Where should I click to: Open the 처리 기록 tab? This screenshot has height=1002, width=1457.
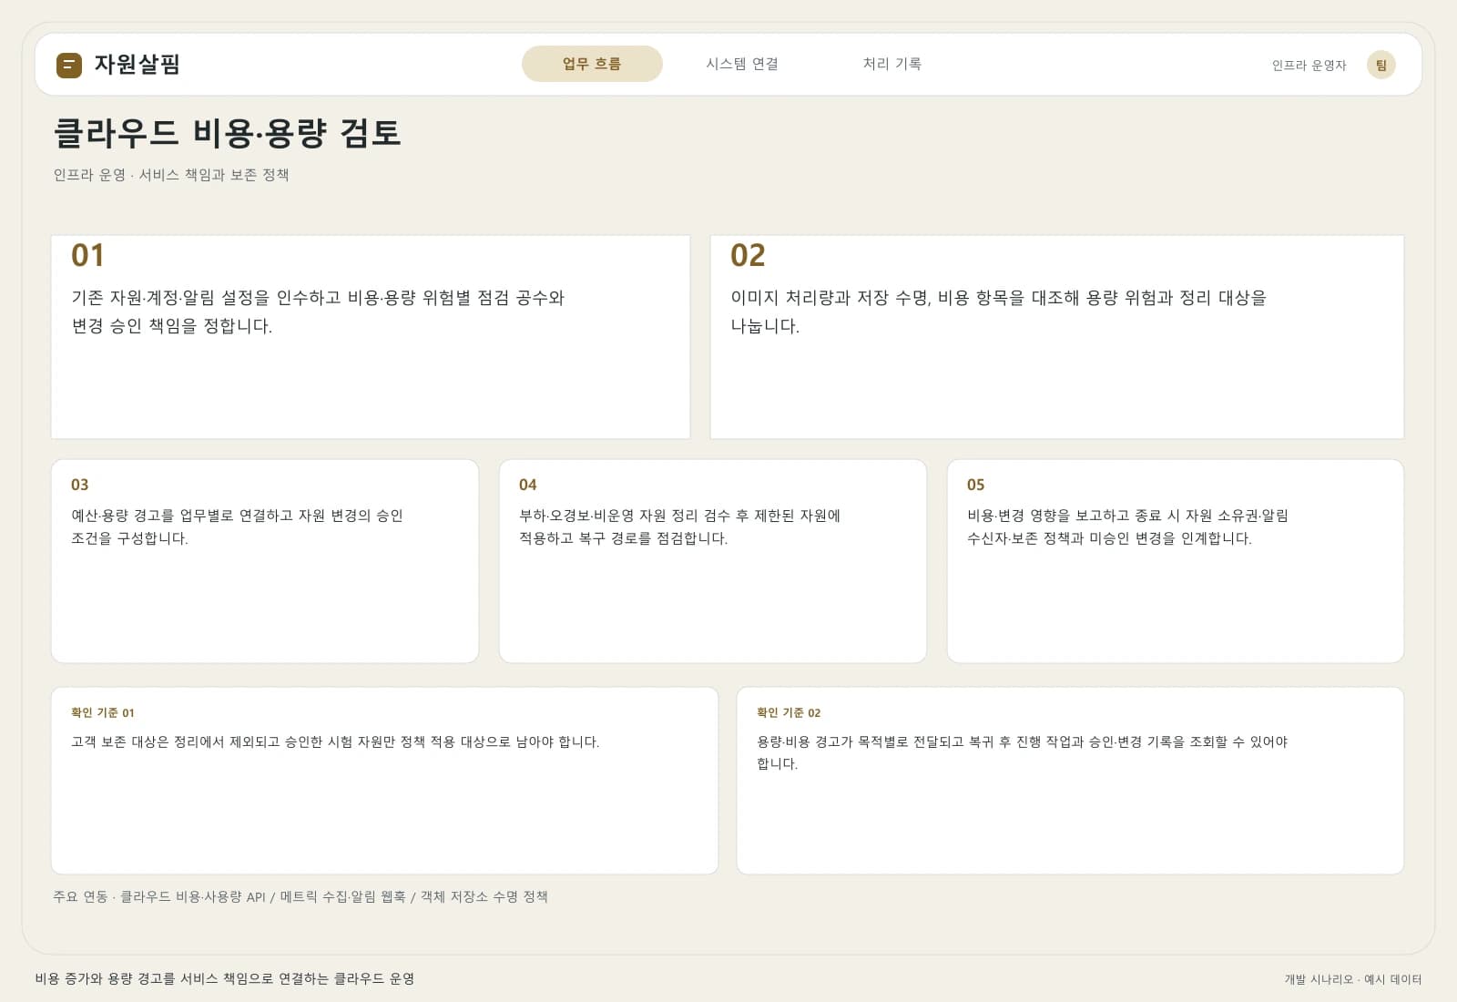[x=892, y=64]
